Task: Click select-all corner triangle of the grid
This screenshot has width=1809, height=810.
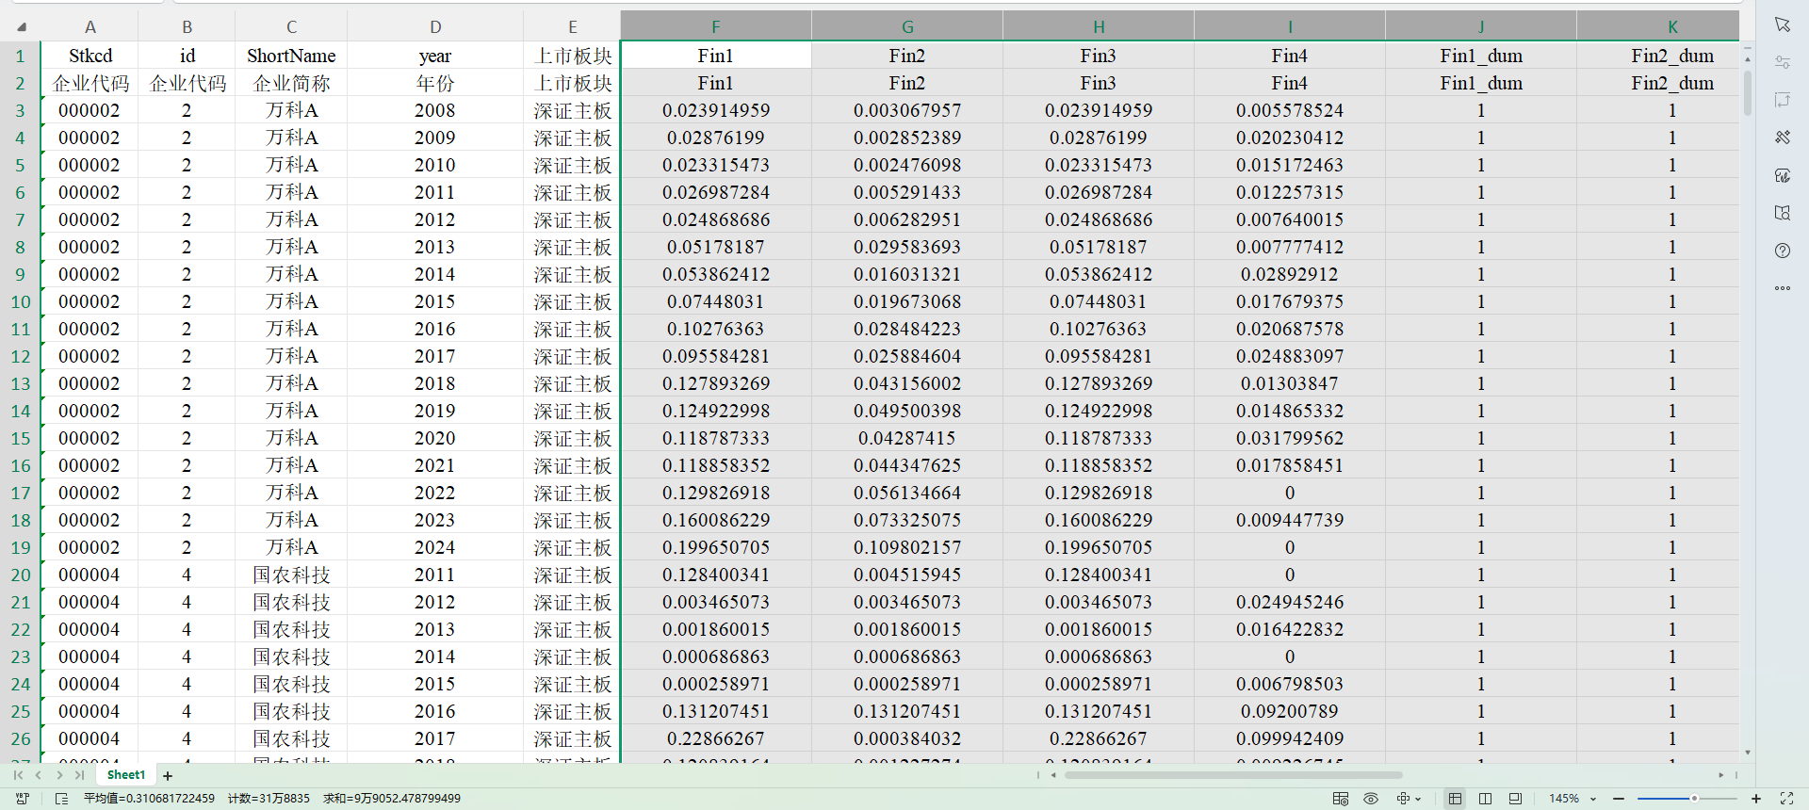Action: click(21, 27)
